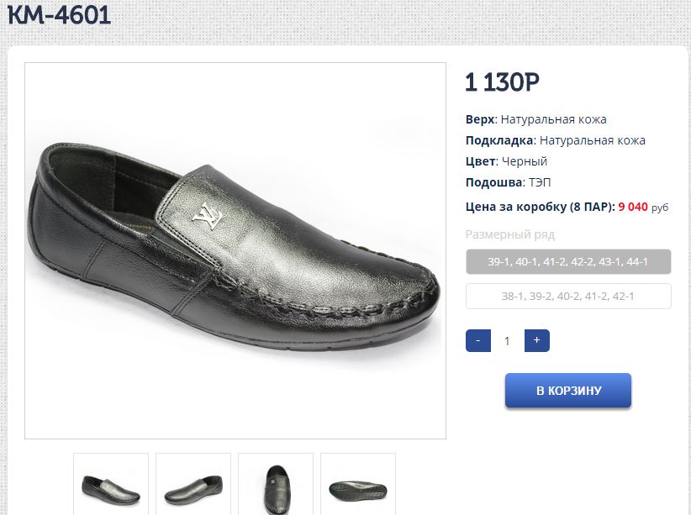Show the sole view thumbnail

click(358, 485)
